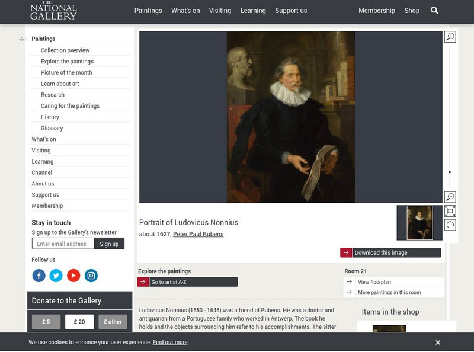474x352 pixels.
Task: Open Channel in sidebar
Action: click(41, 172)
